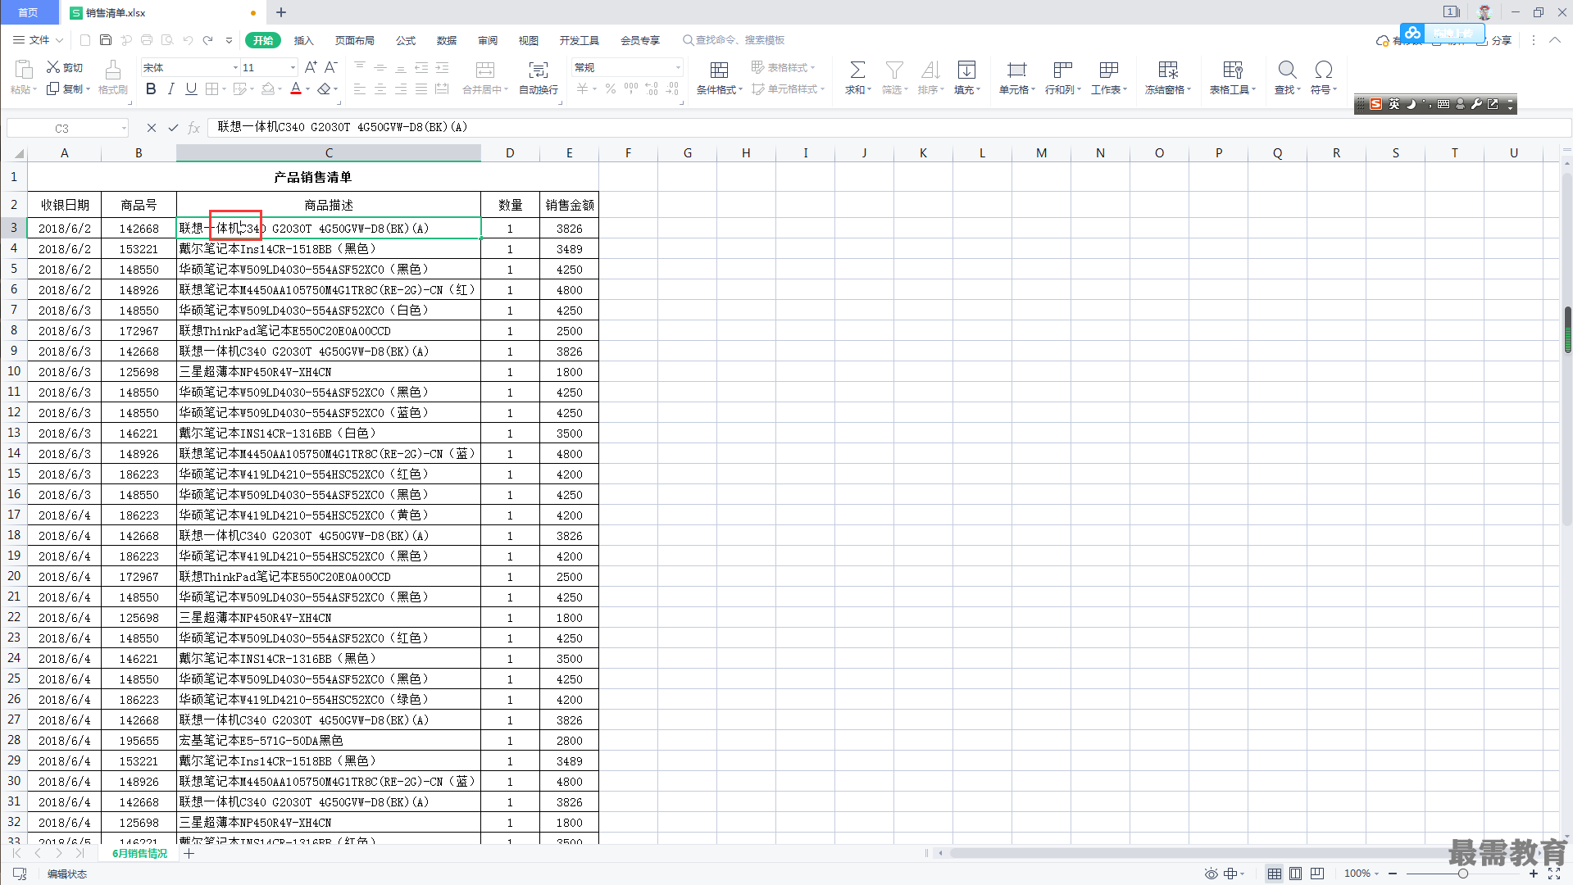
Task: Click the Print icon
Action: [147, 39]
